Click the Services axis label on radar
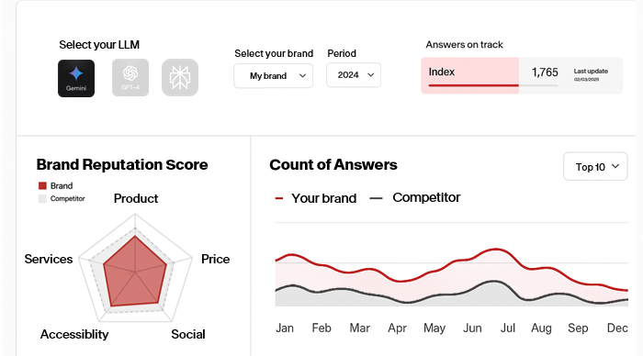 coord(49,259)
